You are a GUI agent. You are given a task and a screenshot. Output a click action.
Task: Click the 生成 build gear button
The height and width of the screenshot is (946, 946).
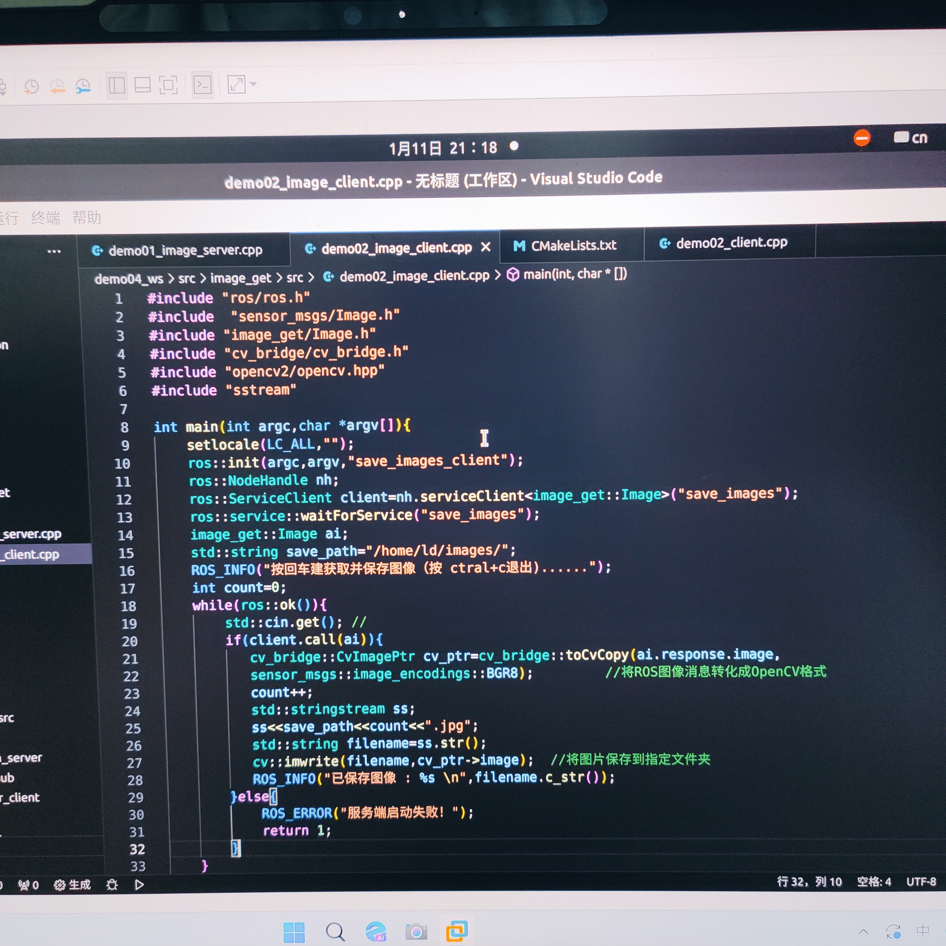tap(72, 885)
